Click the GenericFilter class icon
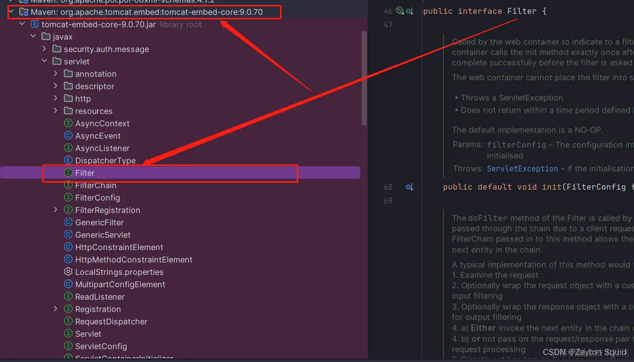Screen dimensions: 634x362 click(x=68, y=222)
